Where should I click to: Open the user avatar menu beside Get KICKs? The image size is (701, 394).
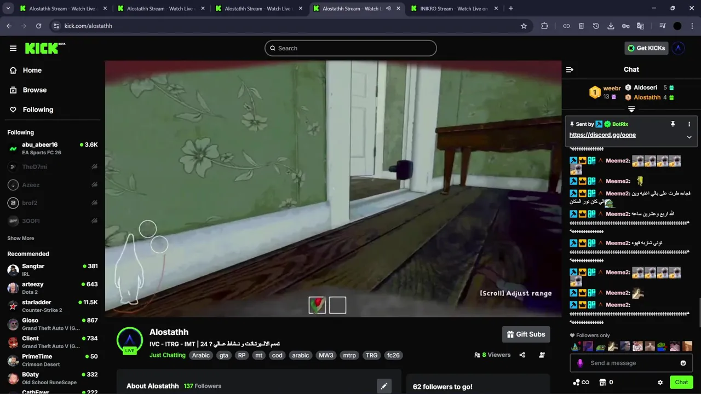point(678,48)
